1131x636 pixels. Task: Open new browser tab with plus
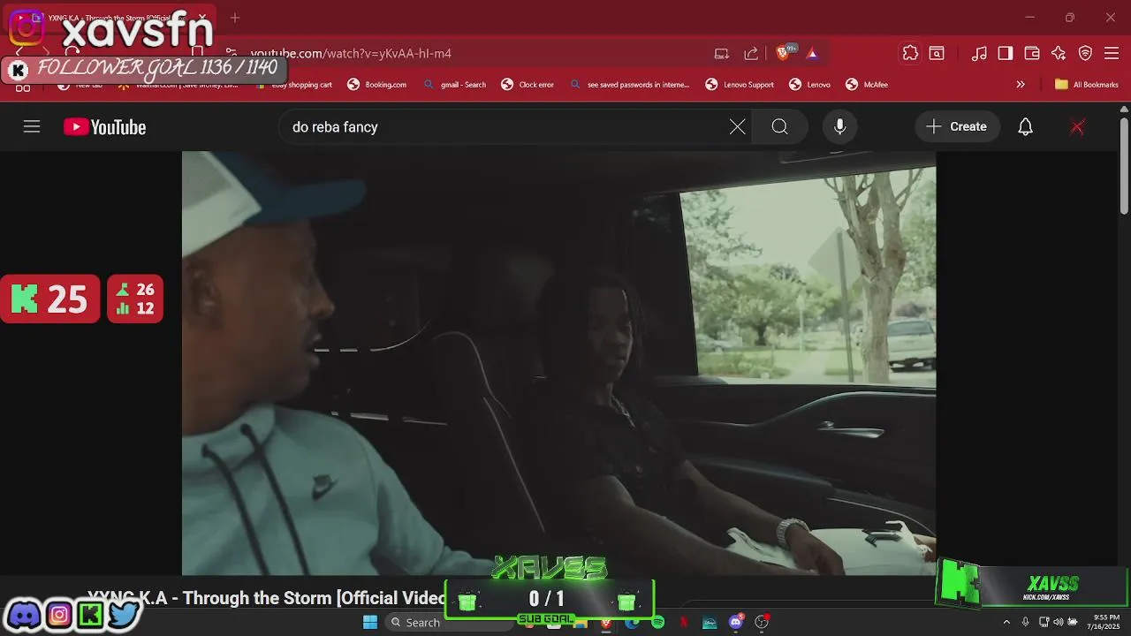click(x=235, y=18)
